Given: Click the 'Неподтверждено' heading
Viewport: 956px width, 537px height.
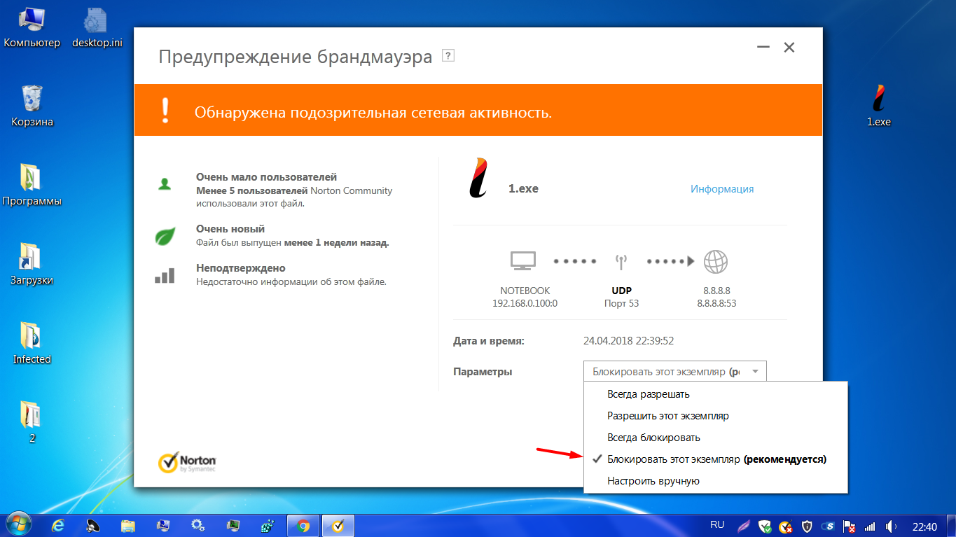Looking at the screenshot, I should point(241,268).
